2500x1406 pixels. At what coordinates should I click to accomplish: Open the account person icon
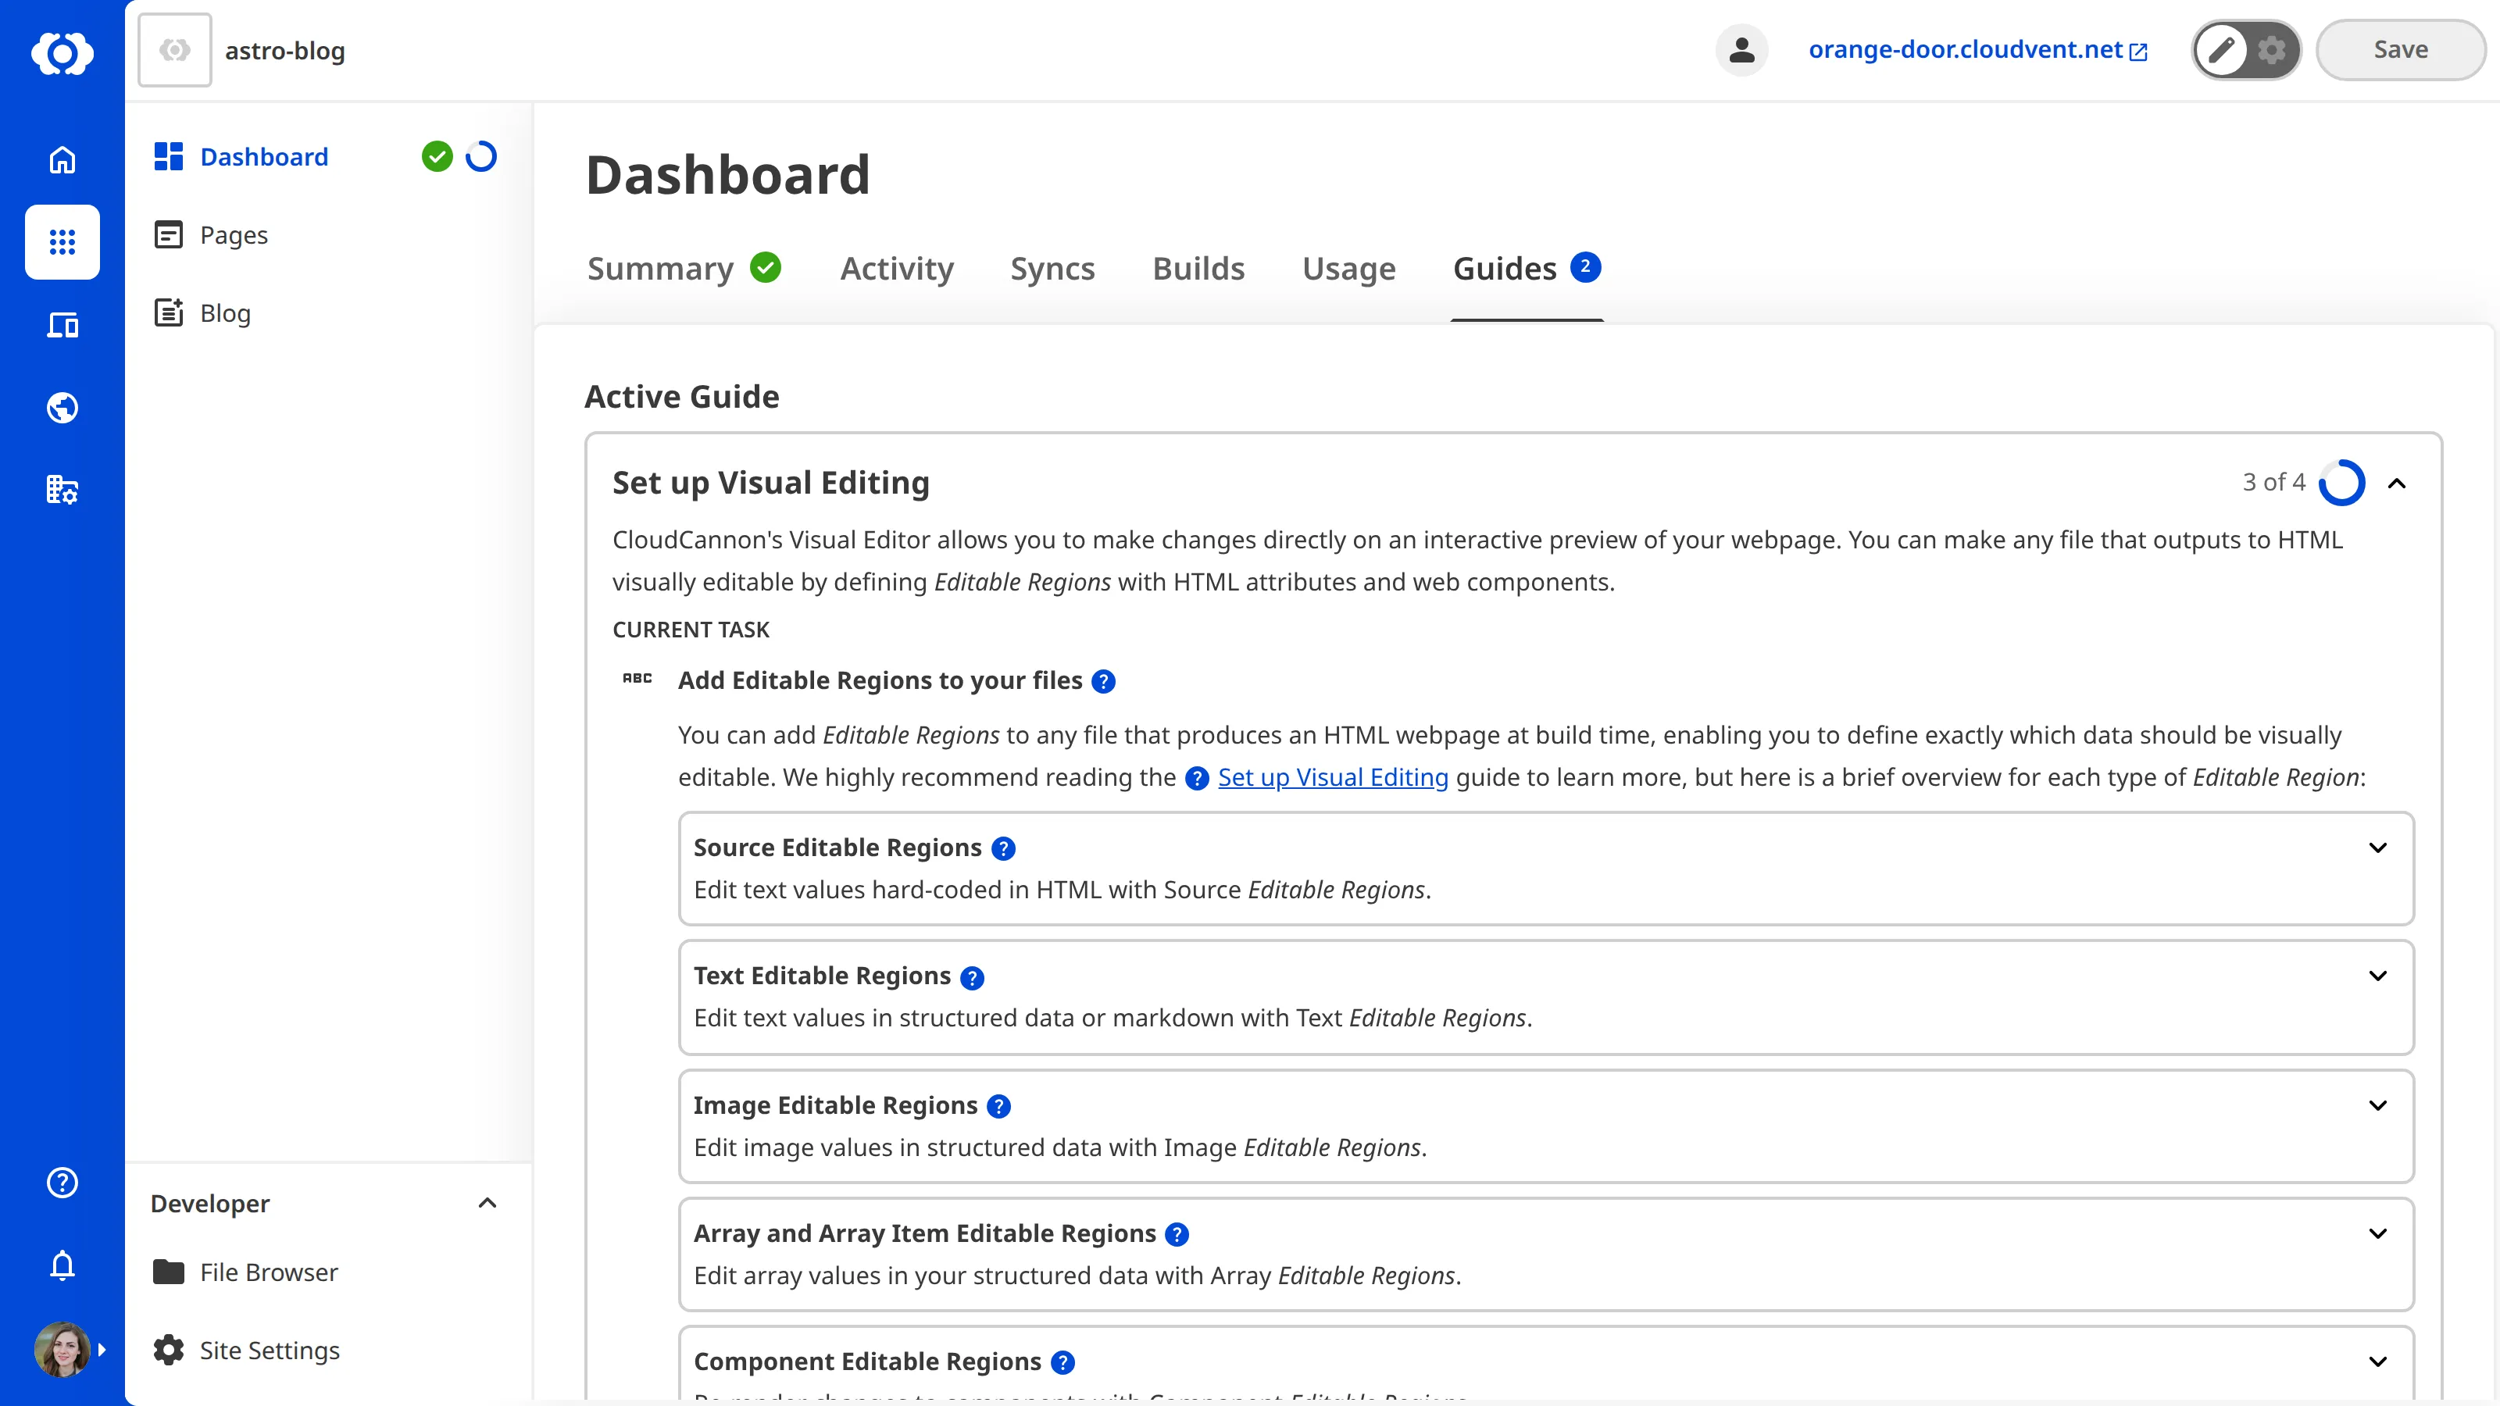(x=1742, y=51)
